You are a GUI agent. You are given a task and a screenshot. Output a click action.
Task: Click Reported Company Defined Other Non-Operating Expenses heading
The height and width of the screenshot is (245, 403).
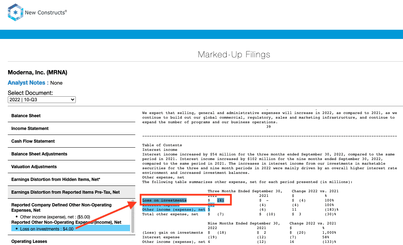click(x=61, y=207)
